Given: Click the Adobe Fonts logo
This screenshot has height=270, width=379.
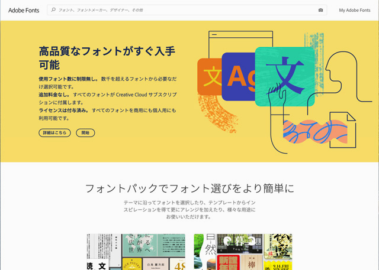Looking at the screenshot, I should tap(24, 11).
